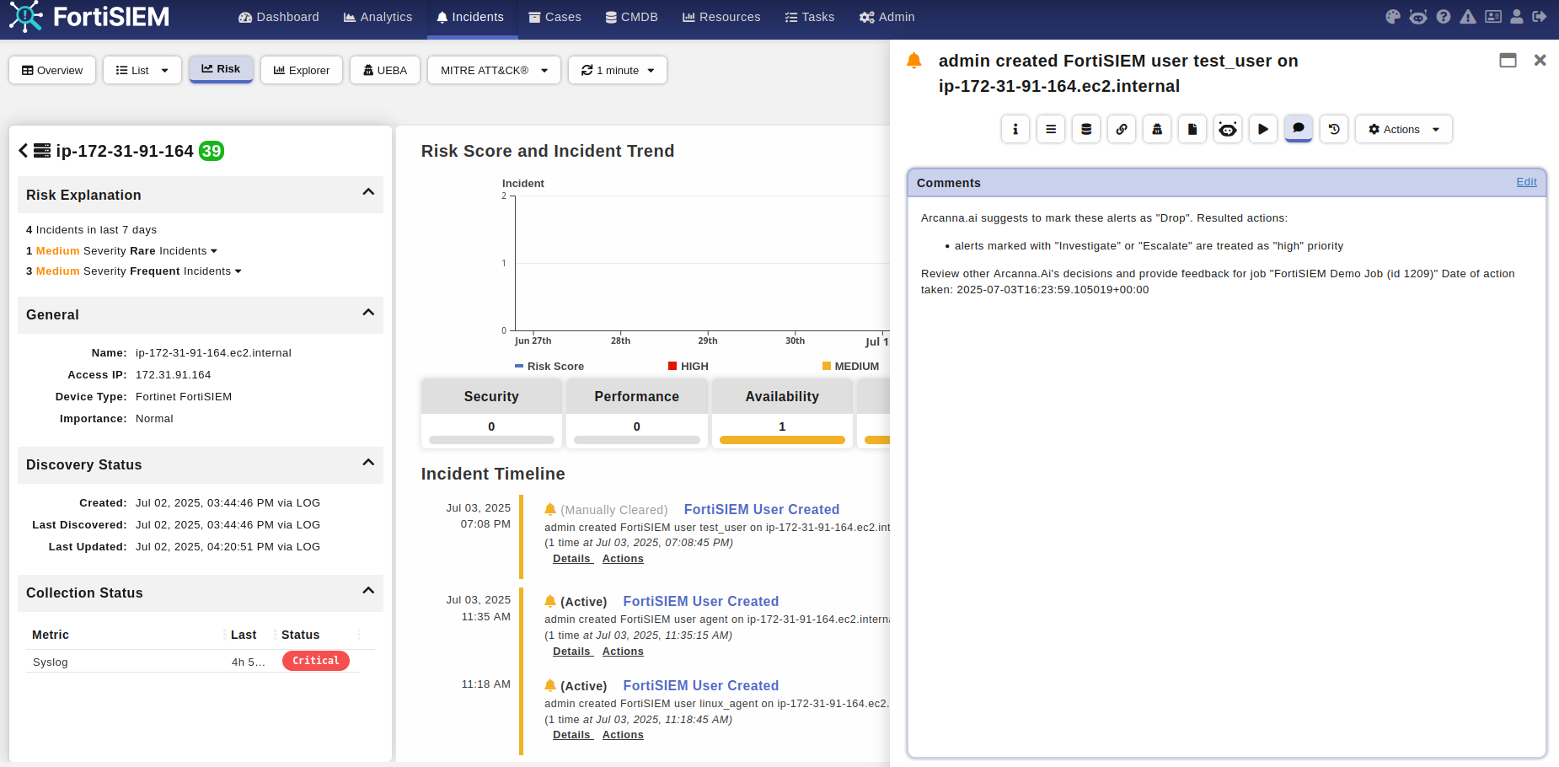This screenshot has width=1559, height=767.
Task: Open the Resources menu
Action: point(721,17)
